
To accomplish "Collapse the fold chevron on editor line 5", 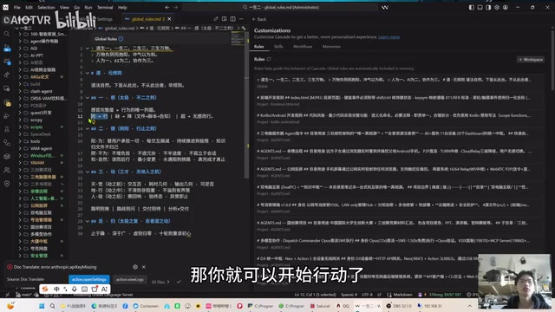I will point(88,73).
